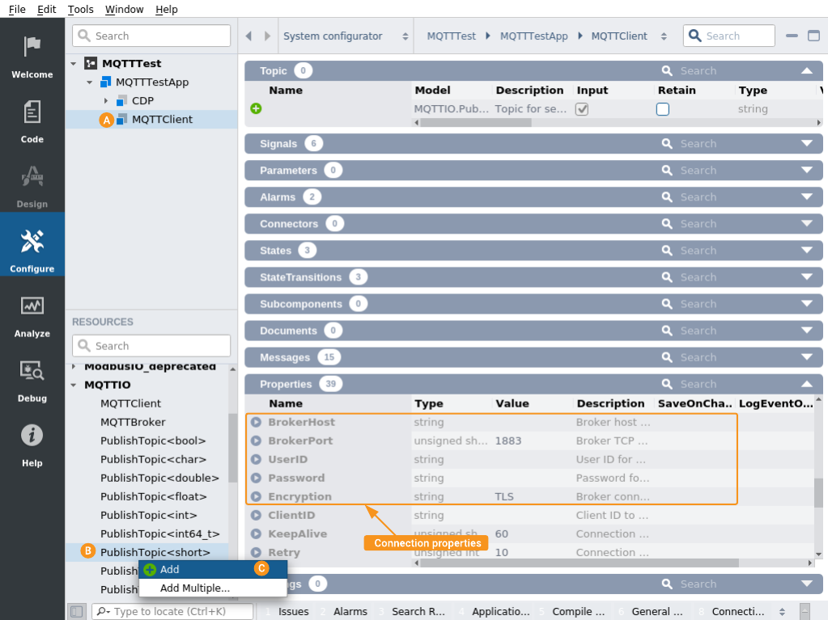Open the Analyze mode icon
828x620 pixels.
(32, 306)
